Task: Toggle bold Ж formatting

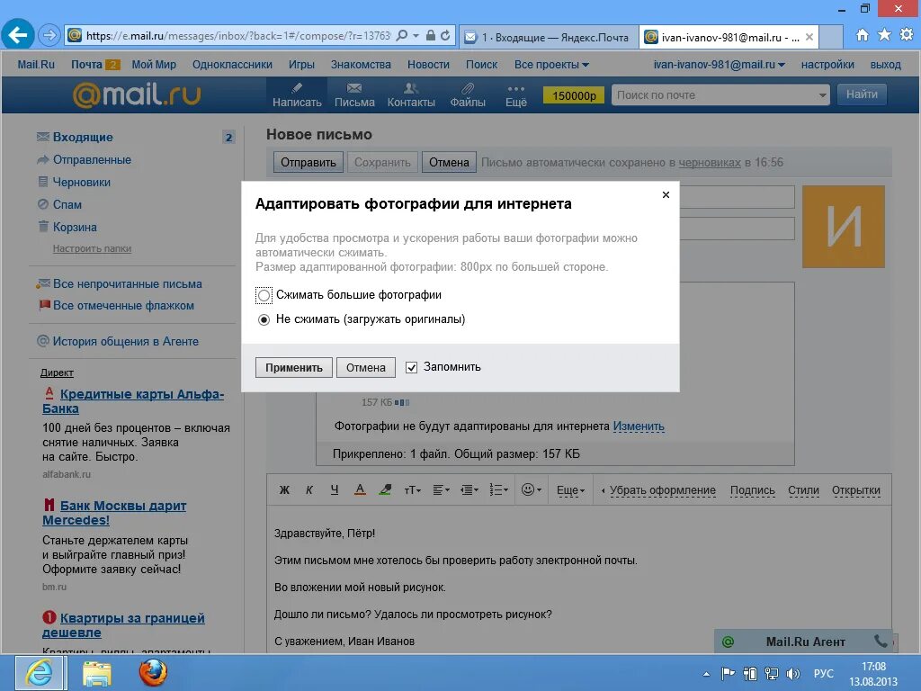Action: (x=284, y=490)
